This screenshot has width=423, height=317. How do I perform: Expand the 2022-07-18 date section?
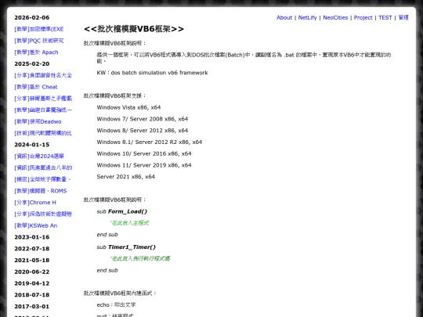click(x=32, y=249)
